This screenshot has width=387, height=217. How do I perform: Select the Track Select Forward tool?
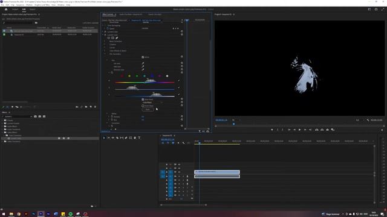tap(109, 138)
